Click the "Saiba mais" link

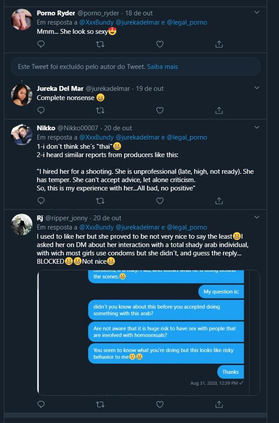pos(162,67)
